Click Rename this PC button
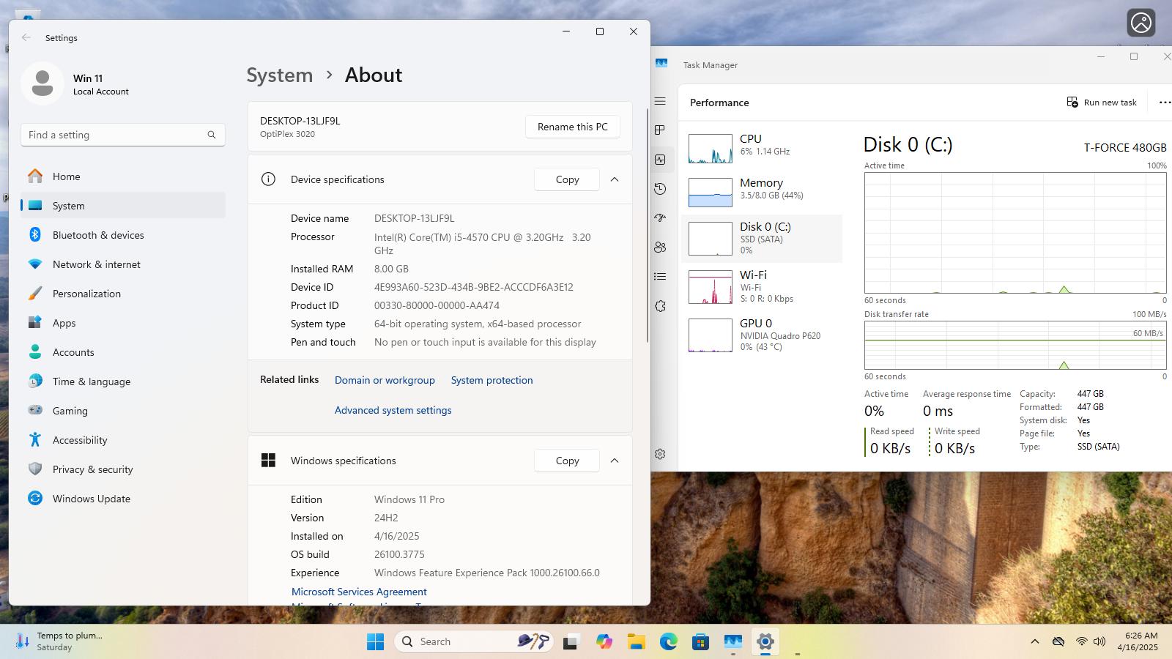The height and width of the screenshot is (659, 1172). pyautogui.click(x=572, y=127)
